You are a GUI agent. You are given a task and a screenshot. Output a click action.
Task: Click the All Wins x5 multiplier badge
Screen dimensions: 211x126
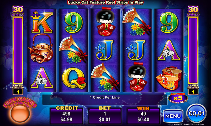click(x=178, y=98)
